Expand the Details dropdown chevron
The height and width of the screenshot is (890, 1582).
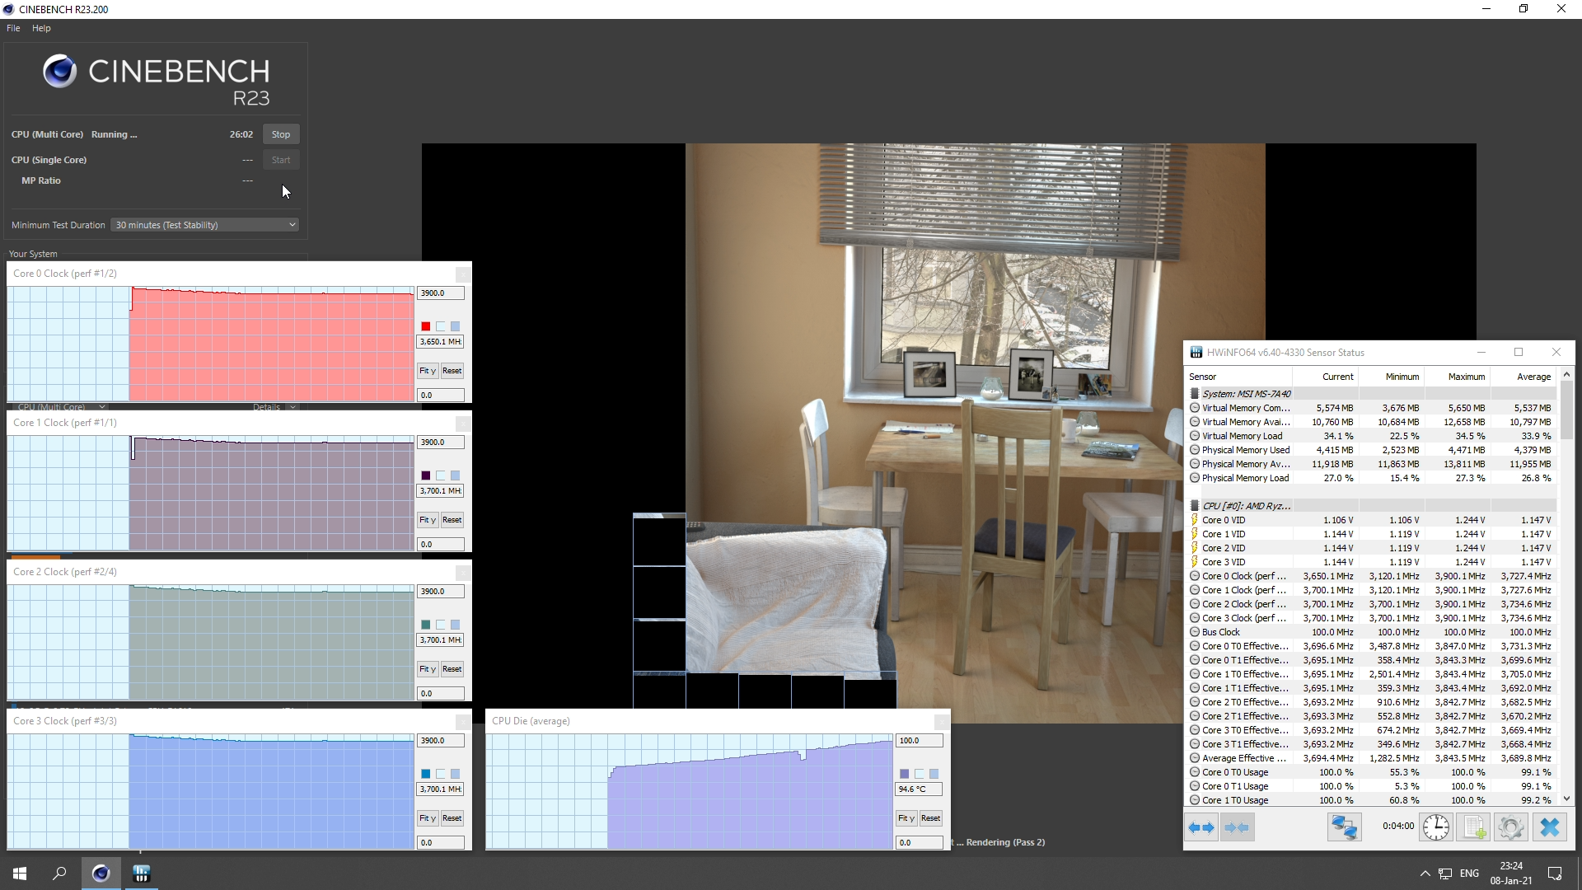coord(293,407)
